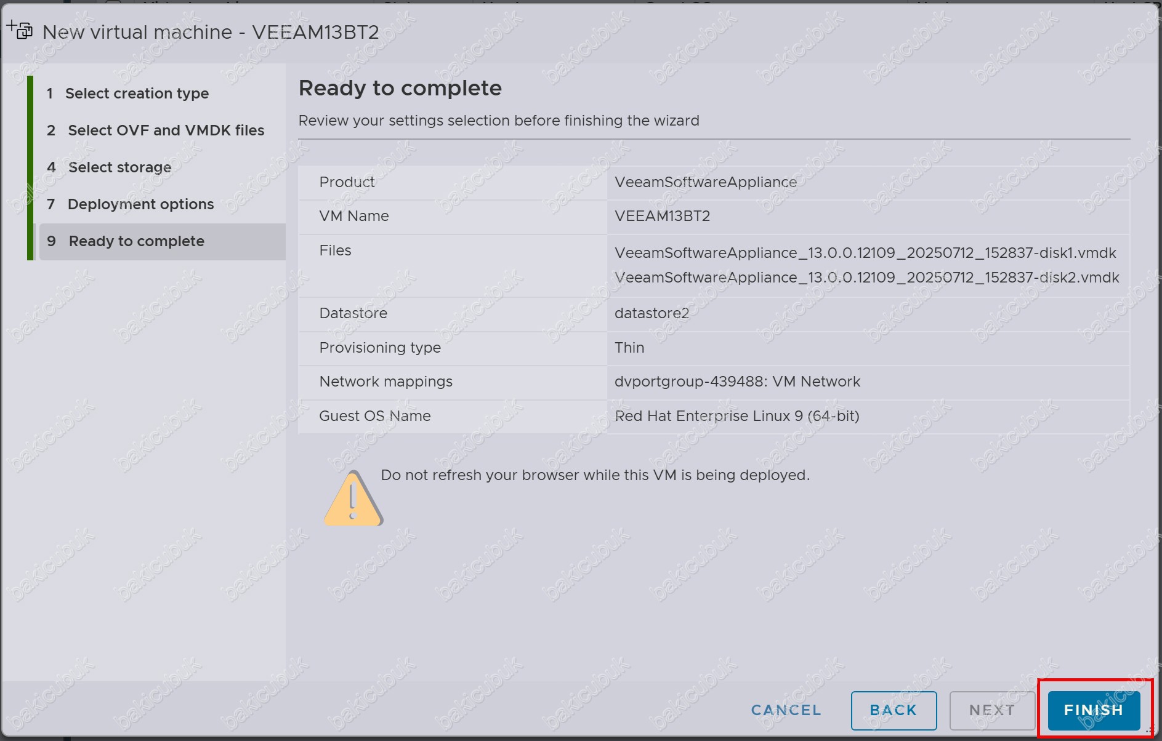Click the disabled NEXT button
The height and width of the screenshot is (741, 1162).
(x=992, y=710)
